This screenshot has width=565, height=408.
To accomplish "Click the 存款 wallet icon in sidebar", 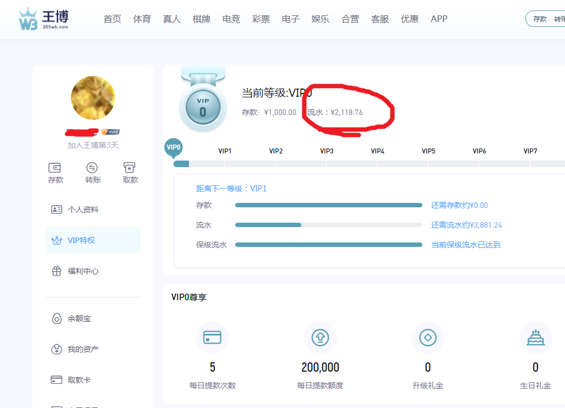I will click(x=55, y=168).
